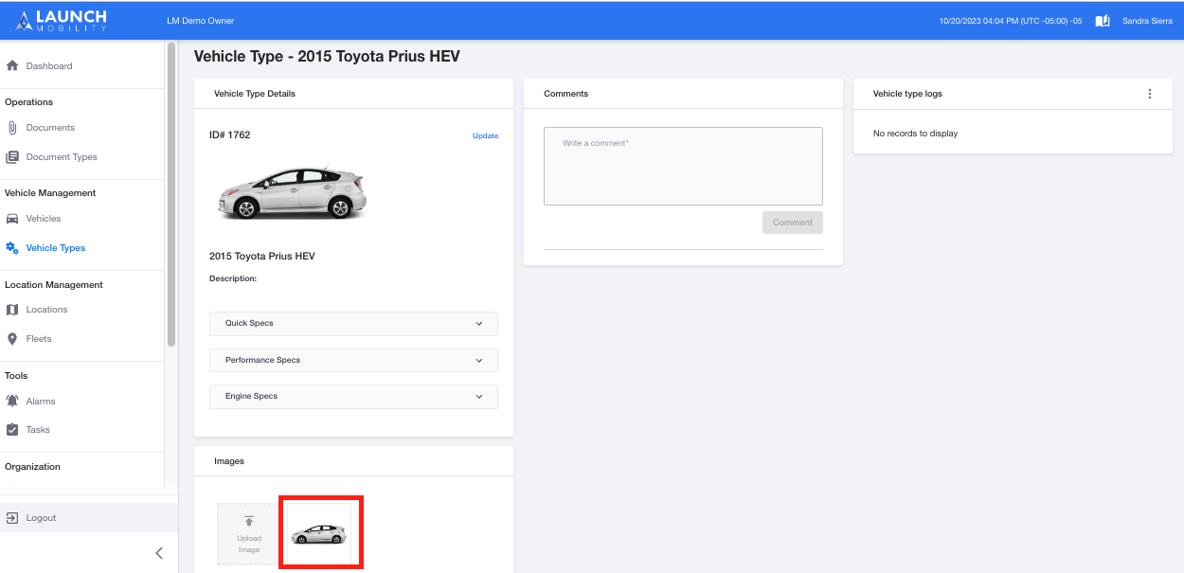This screenshot has width=1184, height=573.
Task: Click the Comment button
Action: (793, 223)
